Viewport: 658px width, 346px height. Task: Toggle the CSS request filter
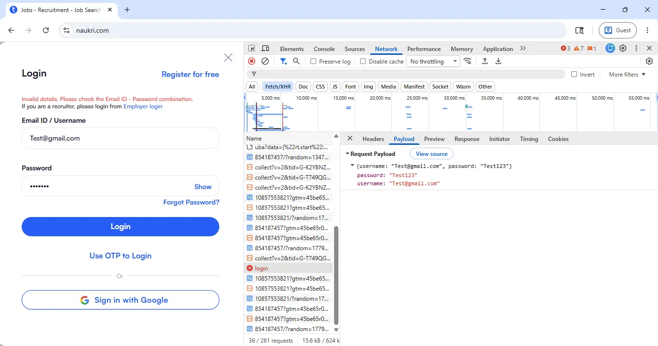tap(320, 87)
